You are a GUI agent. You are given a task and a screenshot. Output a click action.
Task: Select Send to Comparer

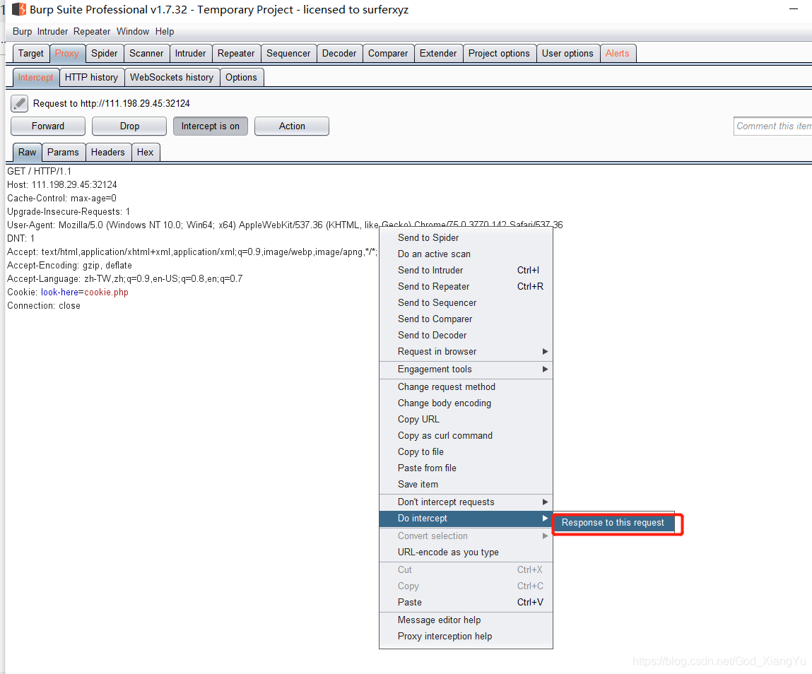466,319
